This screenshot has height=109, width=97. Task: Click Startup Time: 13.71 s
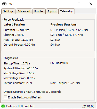(x=17, y=63)
